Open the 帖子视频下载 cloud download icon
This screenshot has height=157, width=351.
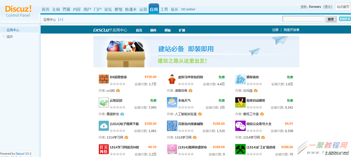point(104,126)
